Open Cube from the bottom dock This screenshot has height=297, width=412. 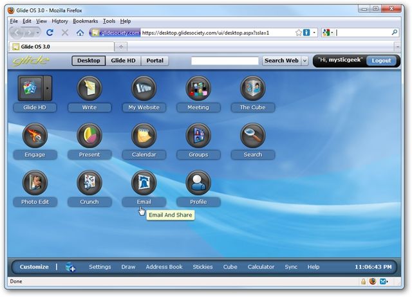pos(230,267)
